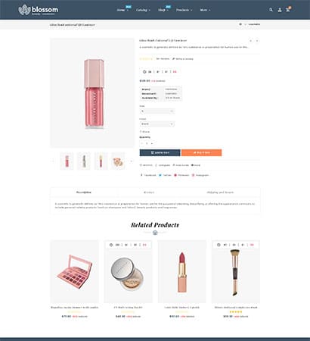Open the Size dropdown
Viewport: 310px width, 341px height.
tap(157, 111)
